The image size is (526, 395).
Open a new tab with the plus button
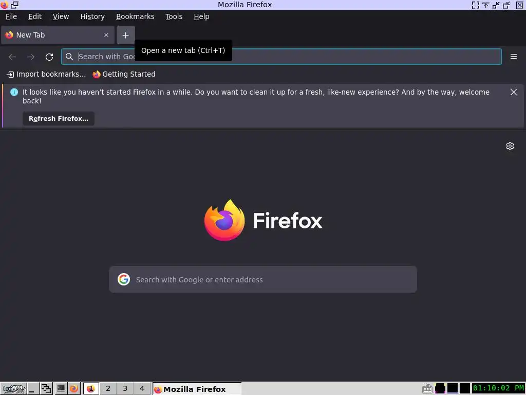[x=125, y=35]
